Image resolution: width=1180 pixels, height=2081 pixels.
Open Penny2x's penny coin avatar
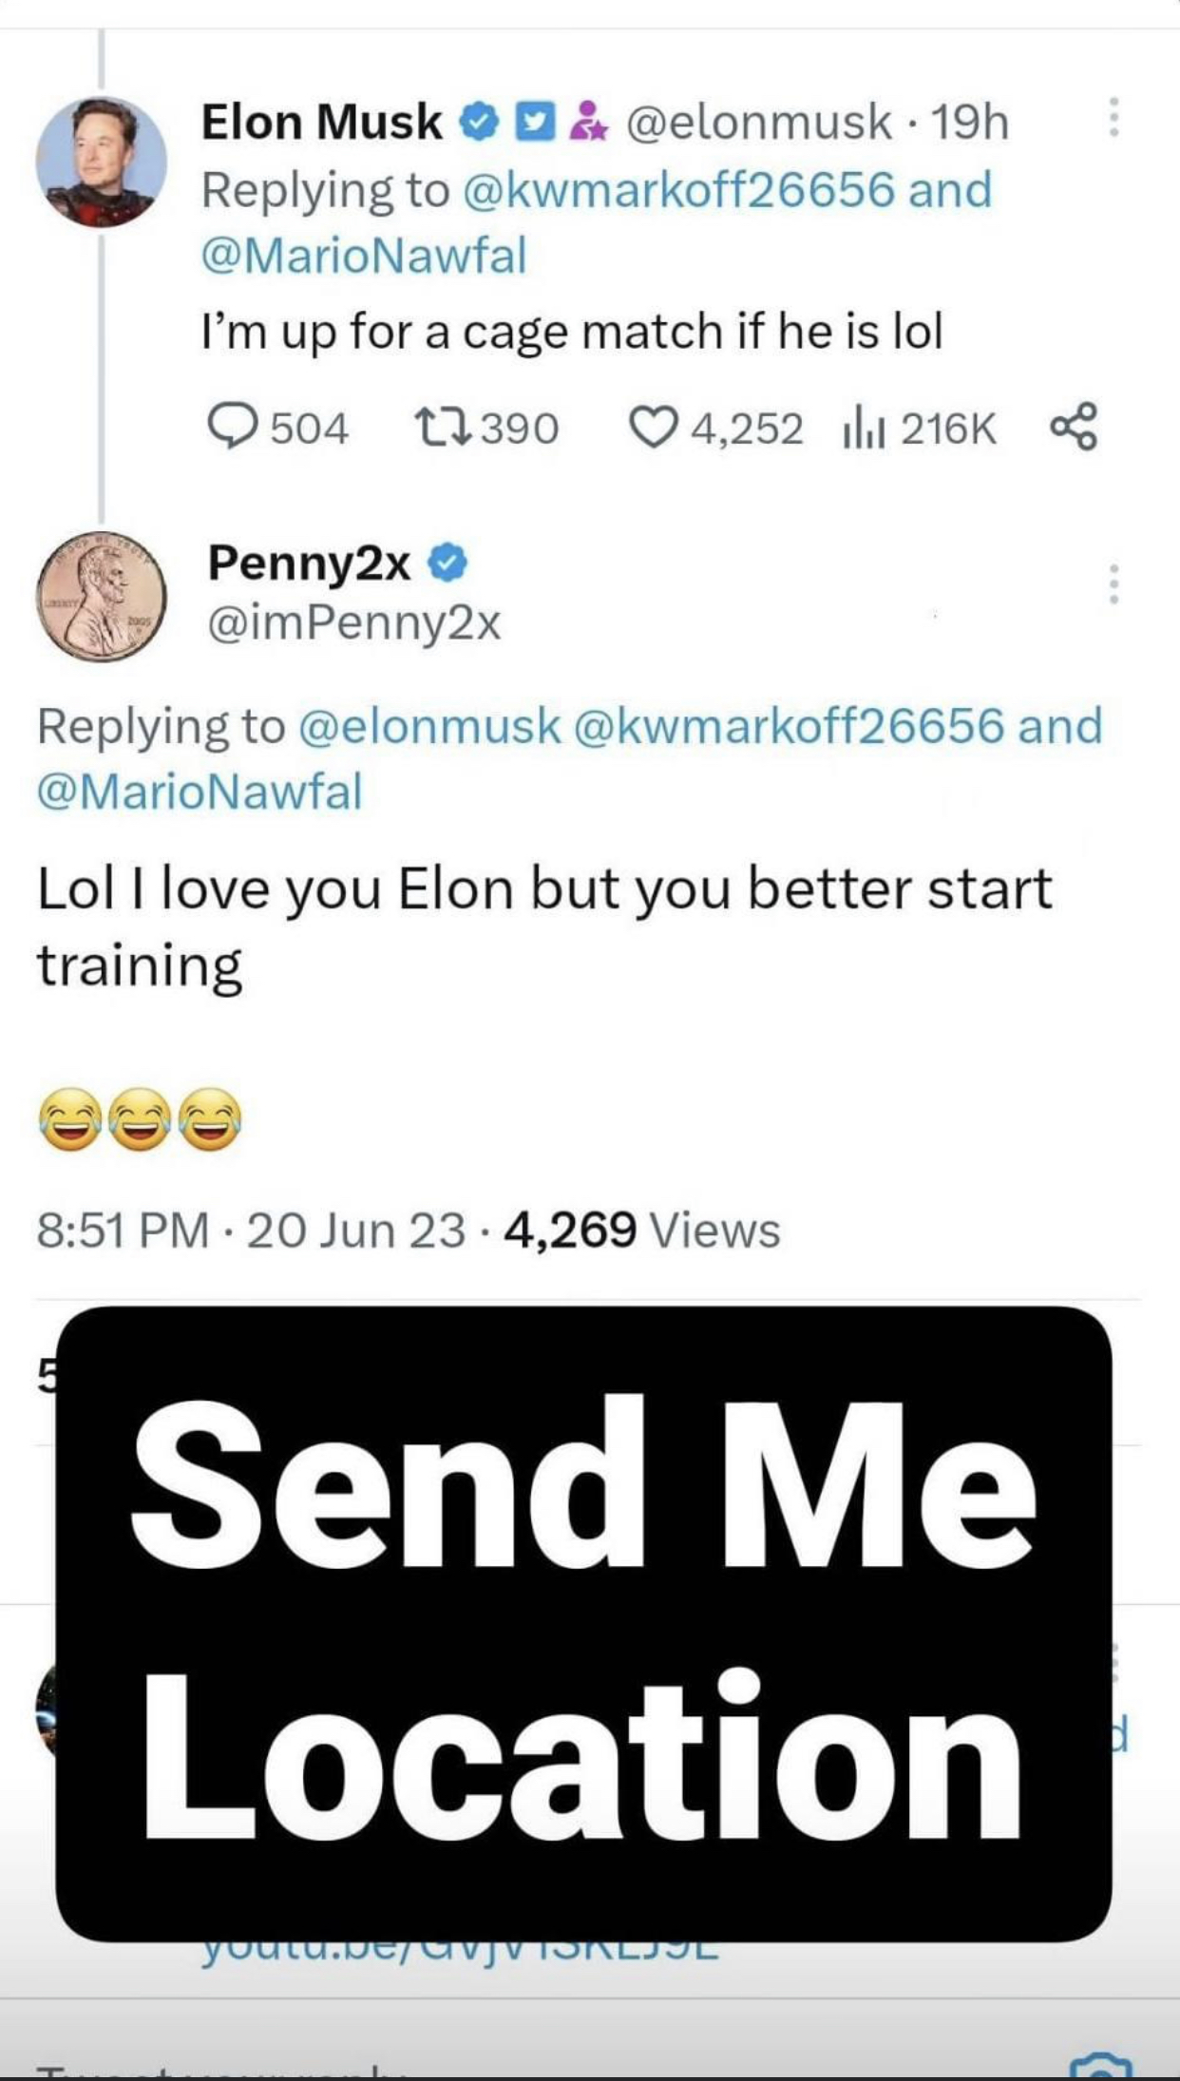101,596
